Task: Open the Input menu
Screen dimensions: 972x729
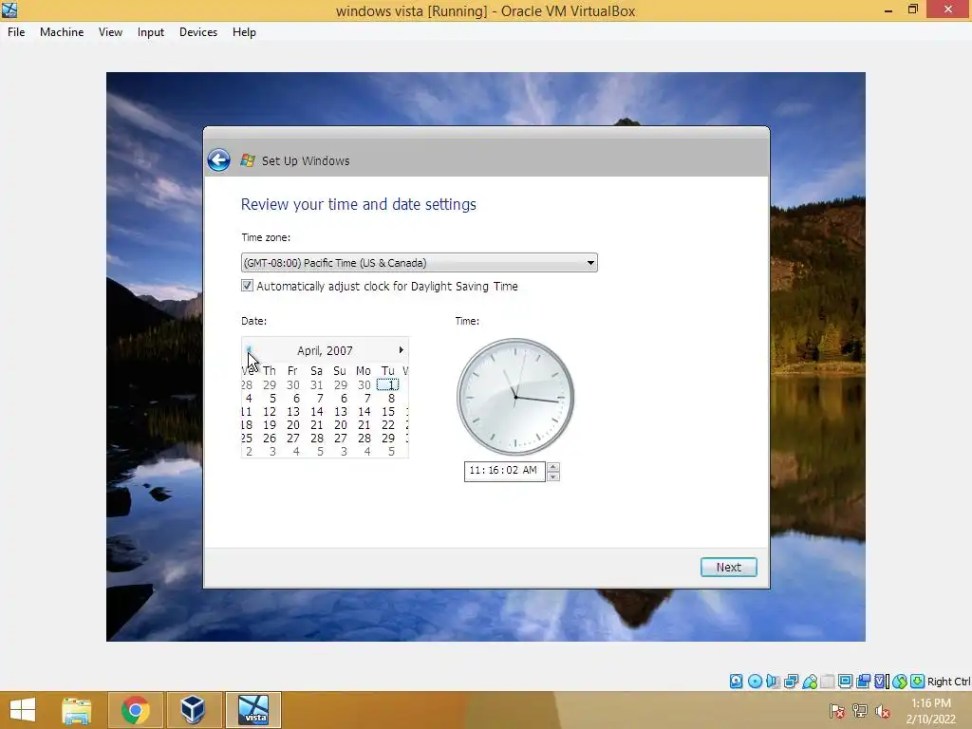Action: pos(151,32)
